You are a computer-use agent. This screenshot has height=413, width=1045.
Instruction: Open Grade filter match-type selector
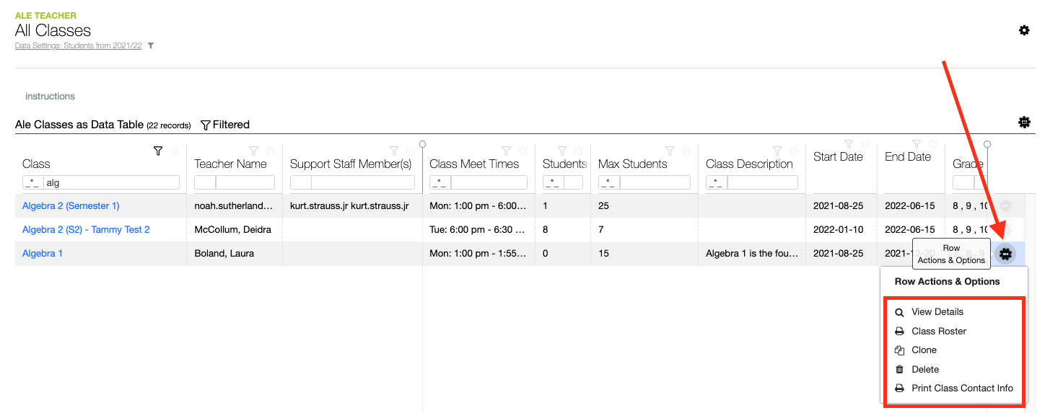[x=963, y=182]
